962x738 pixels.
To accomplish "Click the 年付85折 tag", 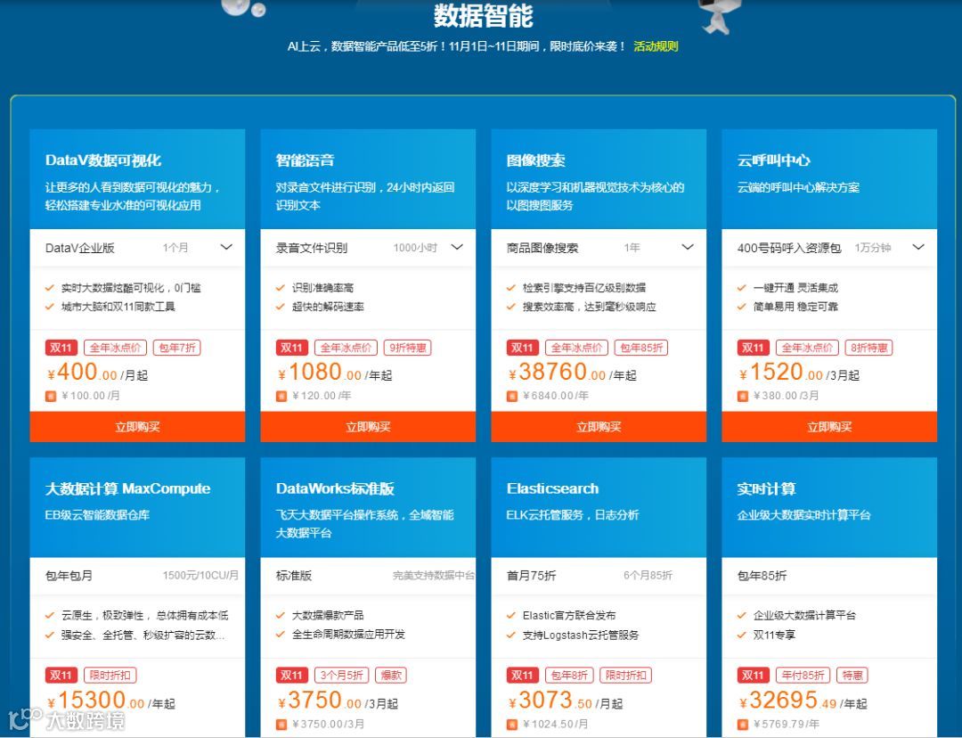I will pos(803,676).
